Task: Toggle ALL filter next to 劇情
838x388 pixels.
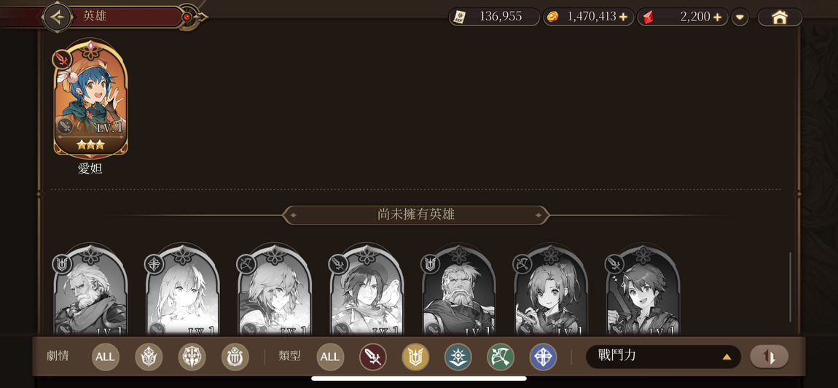Action: point(105,357)
